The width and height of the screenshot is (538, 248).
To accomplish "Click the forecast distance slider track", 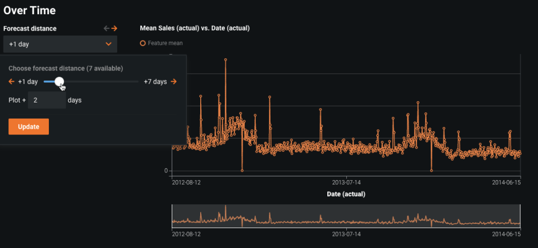I will coord(91,81).
